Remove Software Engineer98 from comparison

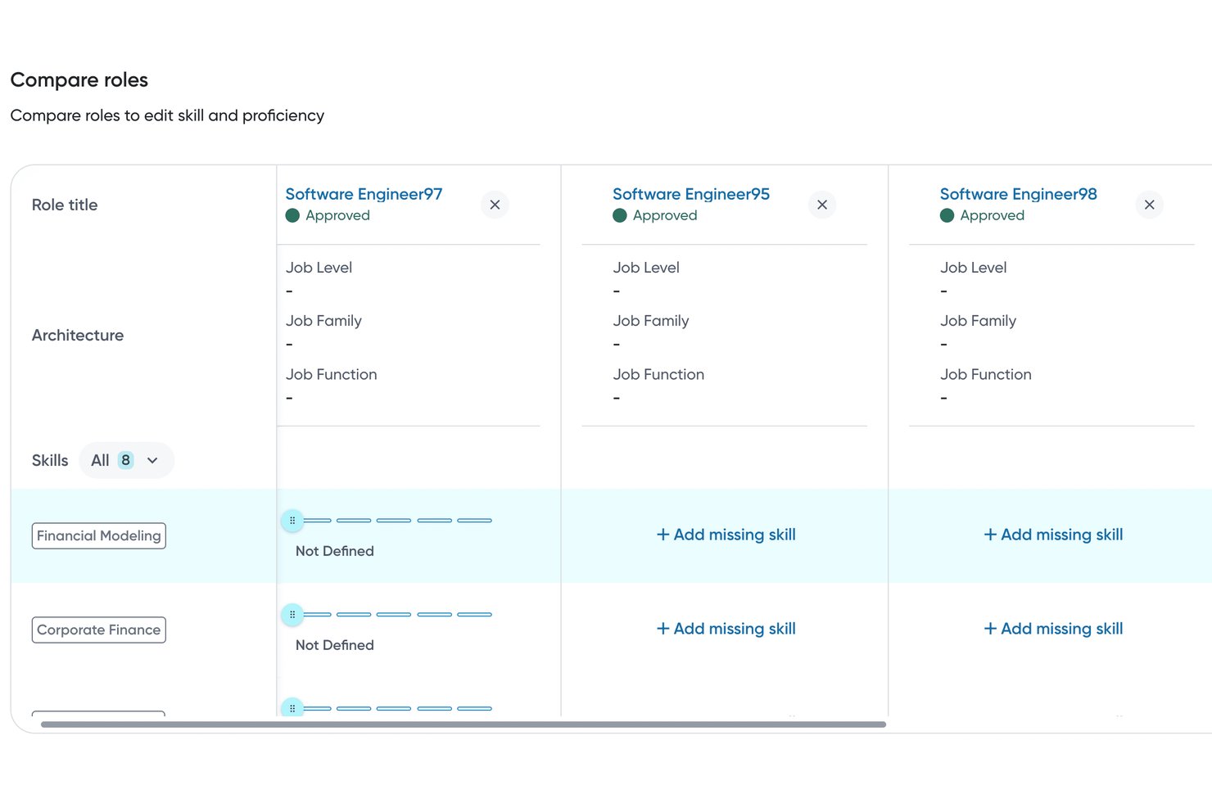1150,205
